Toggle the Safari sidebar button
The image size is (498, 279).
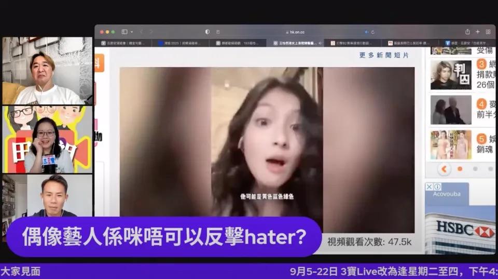125,32
